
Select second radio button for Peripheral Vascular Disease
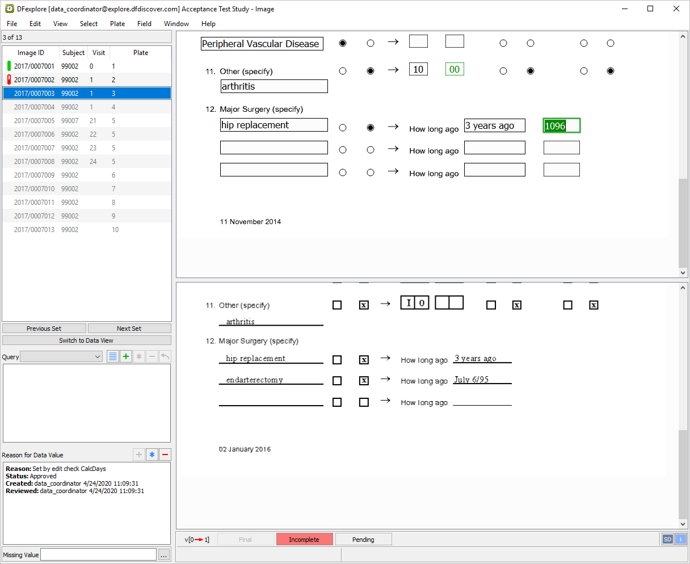point(371,43)
